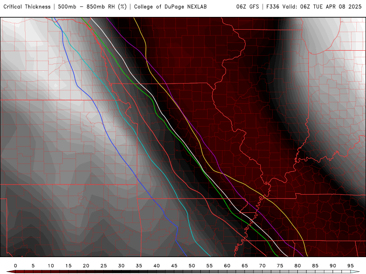Screen dimensions: 366x274
Task: Click the "Valid: 06Z TUE APR 08 2025" timestamp
Action: click(322, 7)
